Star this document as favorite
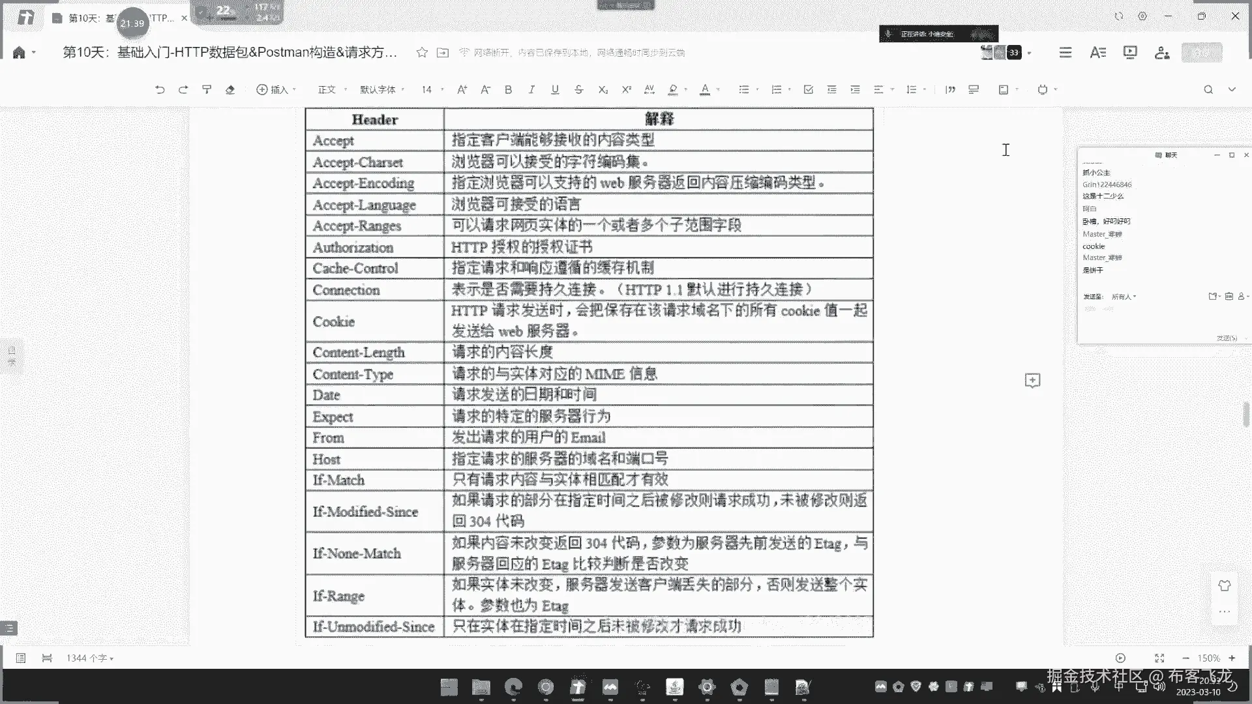1252x704 pixels. (x=422, y=52)
